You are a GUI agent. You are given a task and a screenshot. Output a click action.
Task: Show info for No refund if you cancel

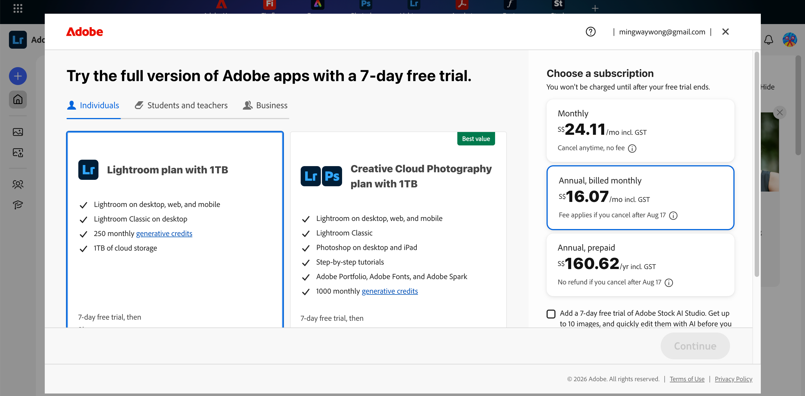[x=669, y=282]
